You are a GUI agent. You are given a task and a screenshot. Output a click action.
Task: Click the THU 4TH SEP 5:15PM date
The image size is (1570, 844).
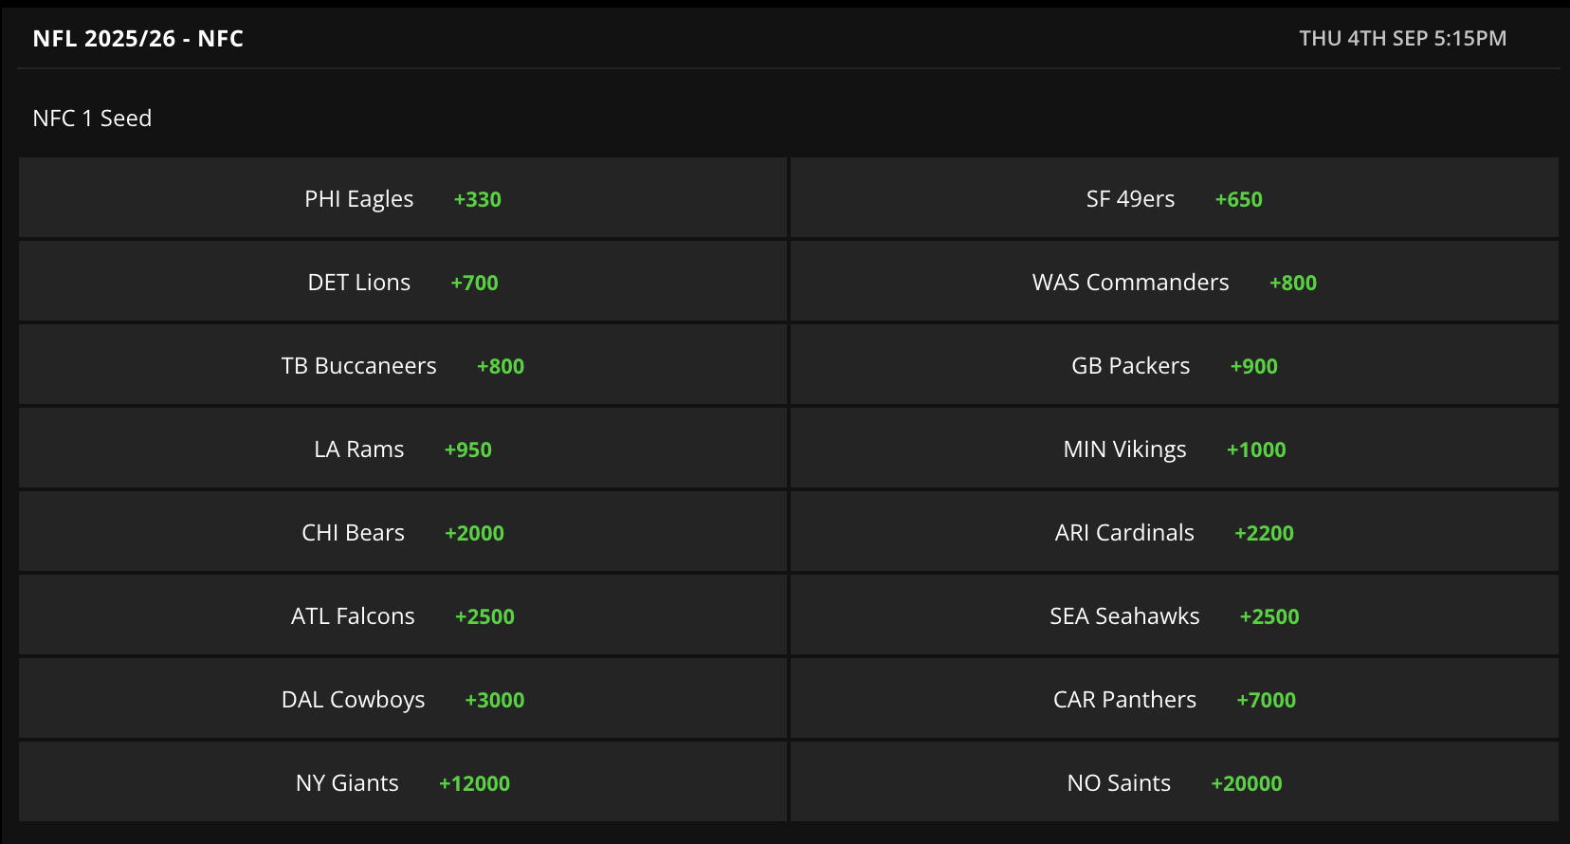click(1402, 39)
